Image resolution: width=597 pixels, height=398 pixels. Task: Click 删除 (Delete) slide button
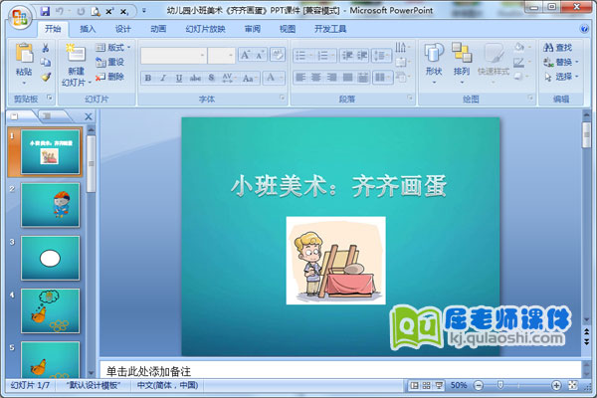coord(109,77)
